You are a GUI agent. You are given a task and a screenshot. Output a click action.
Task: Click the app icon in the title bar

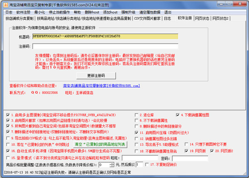click(4, 4)
